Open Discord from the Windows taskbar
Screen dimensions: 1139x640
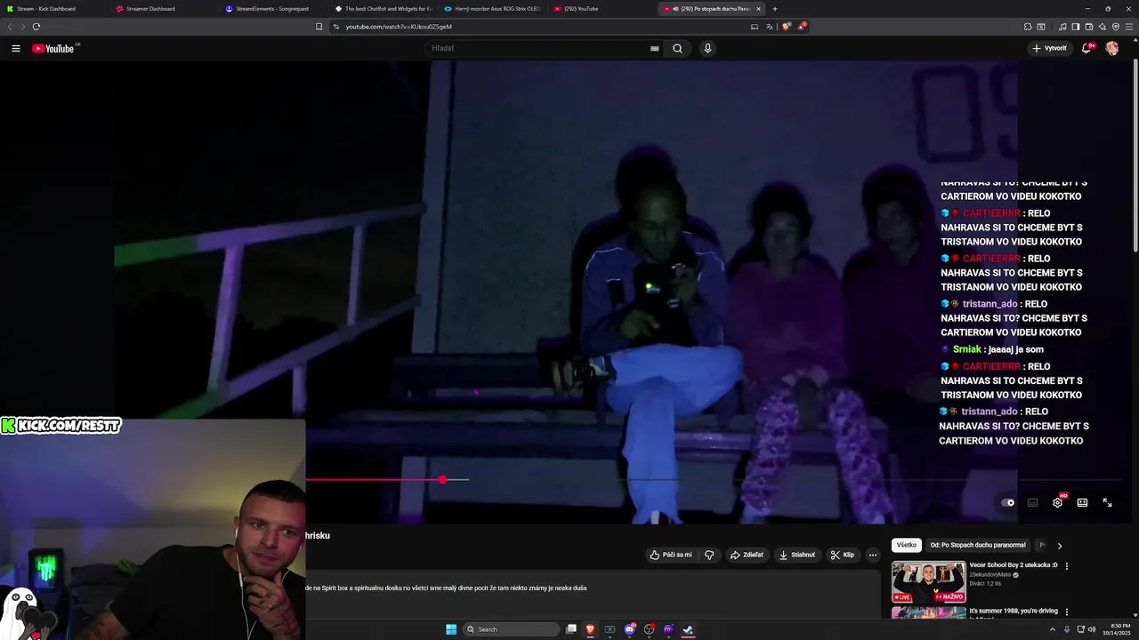click(629, 629)
